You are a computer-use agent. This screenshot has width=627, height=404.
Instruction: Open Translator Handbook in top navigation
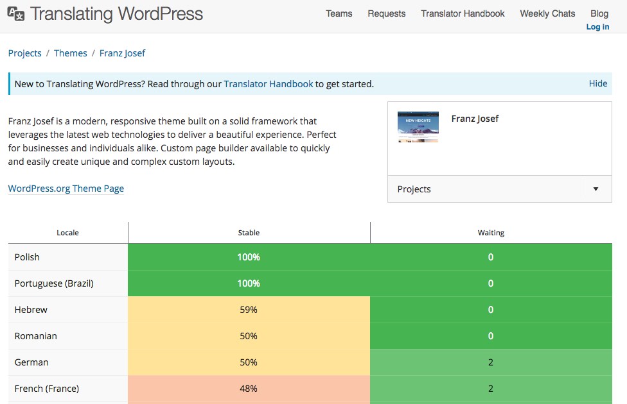[463, 13]
